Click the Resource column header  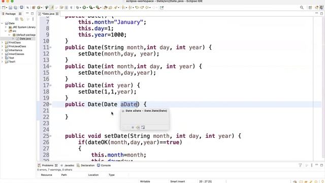click(x=46, y=175)
